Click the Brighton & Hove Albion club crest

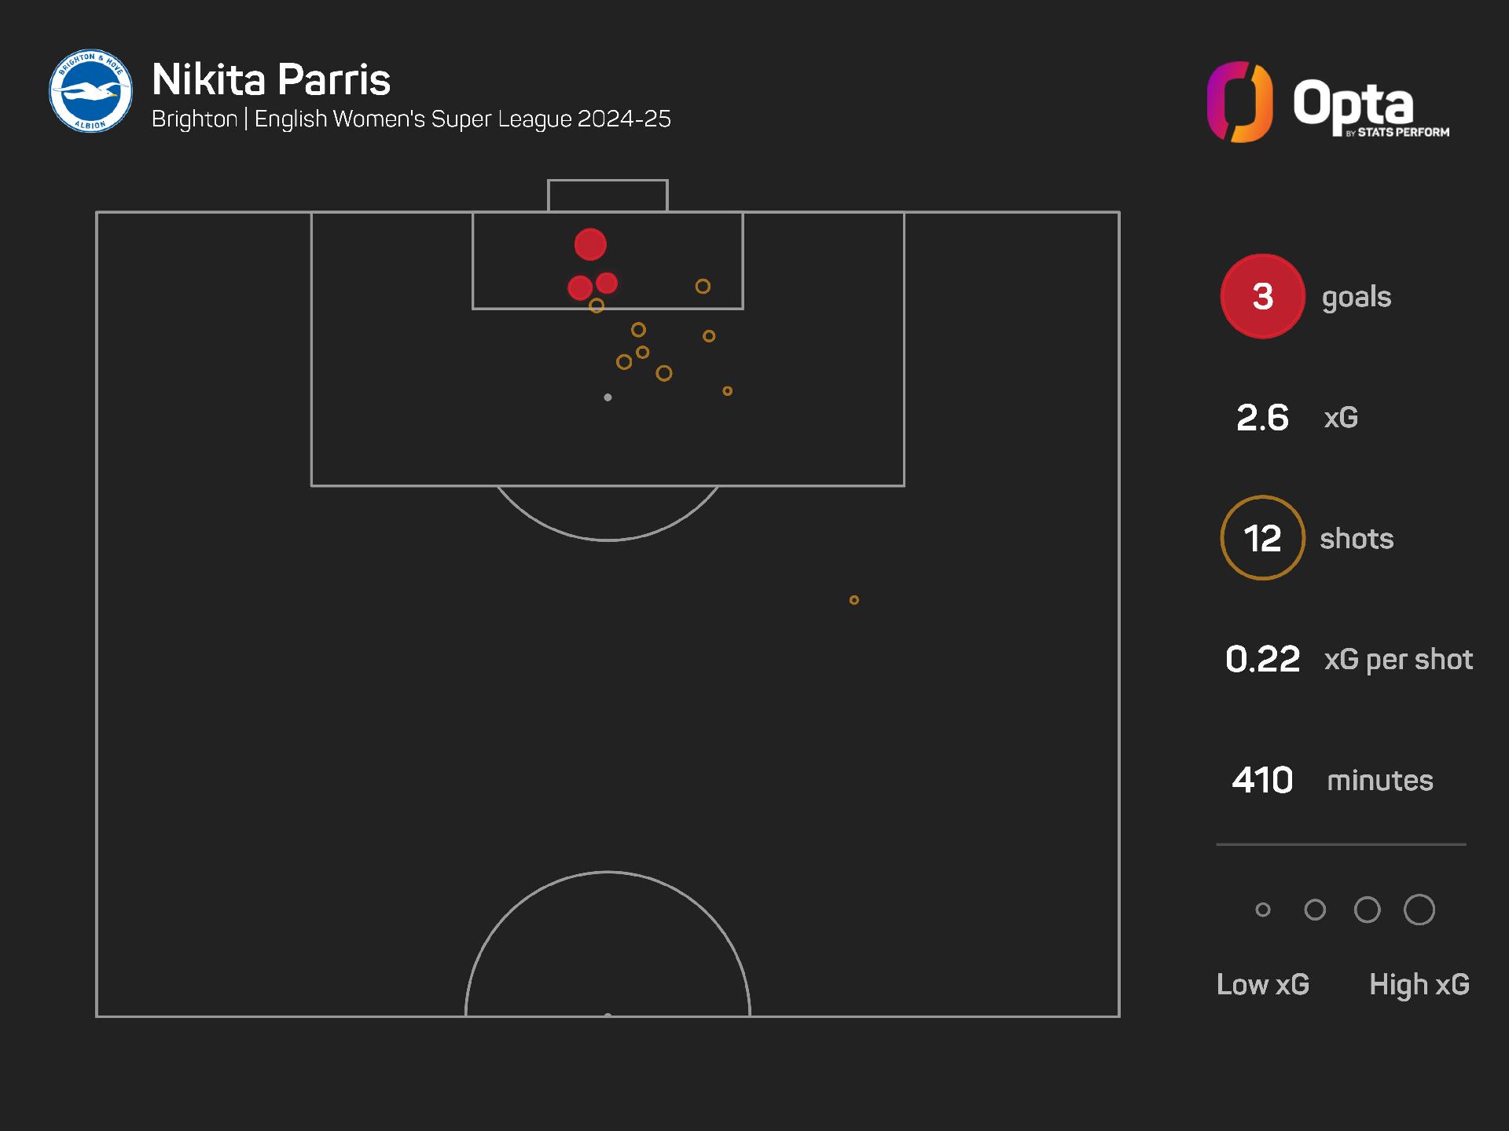[90, 90]
